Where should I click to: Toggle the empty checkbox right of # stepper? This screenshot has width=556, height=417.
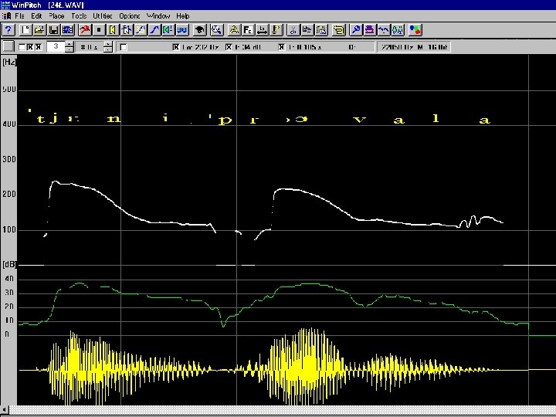[x=124, y=47]
